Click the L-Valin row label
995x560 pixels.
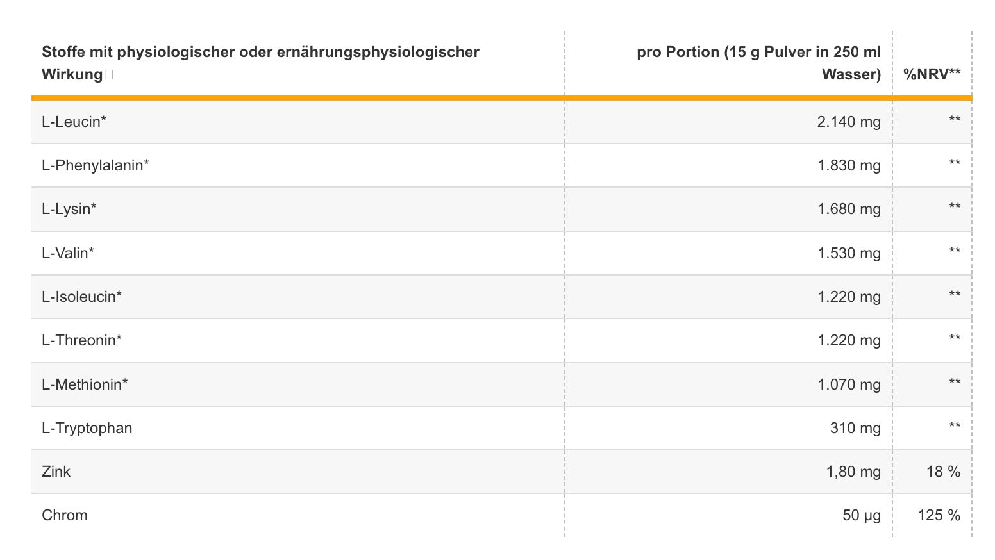[x=68, y=253]
